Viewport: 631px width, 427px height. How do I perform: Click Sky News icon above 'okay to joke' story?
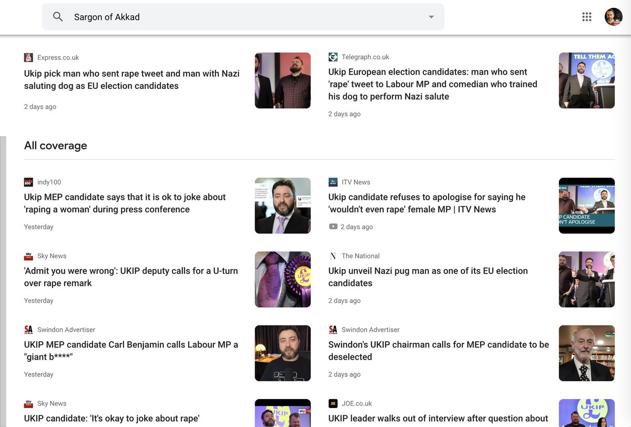click(x=28, y=403)
